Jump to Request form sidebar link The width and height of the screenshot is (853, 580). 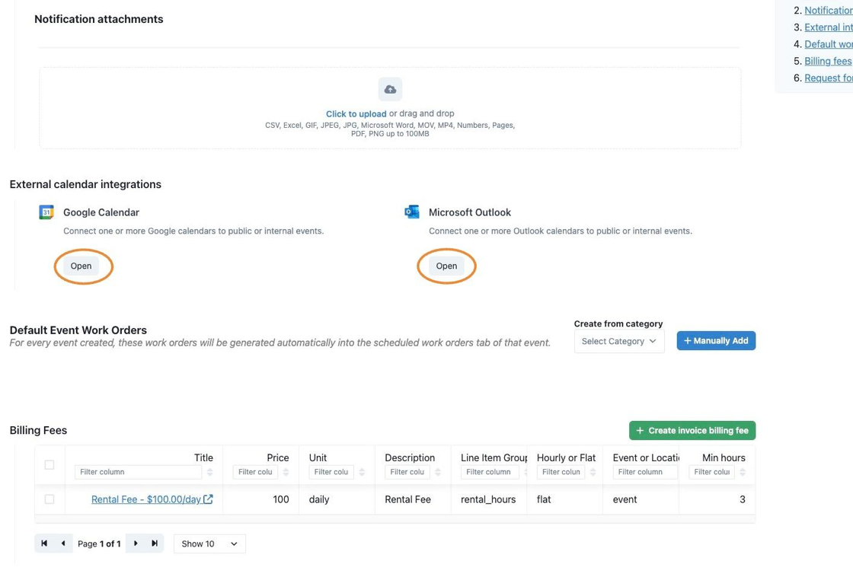(828, 78)
